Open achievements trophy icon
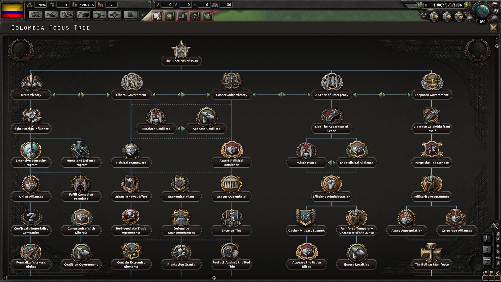Screen dimensions: 501x282 point(470,19)
